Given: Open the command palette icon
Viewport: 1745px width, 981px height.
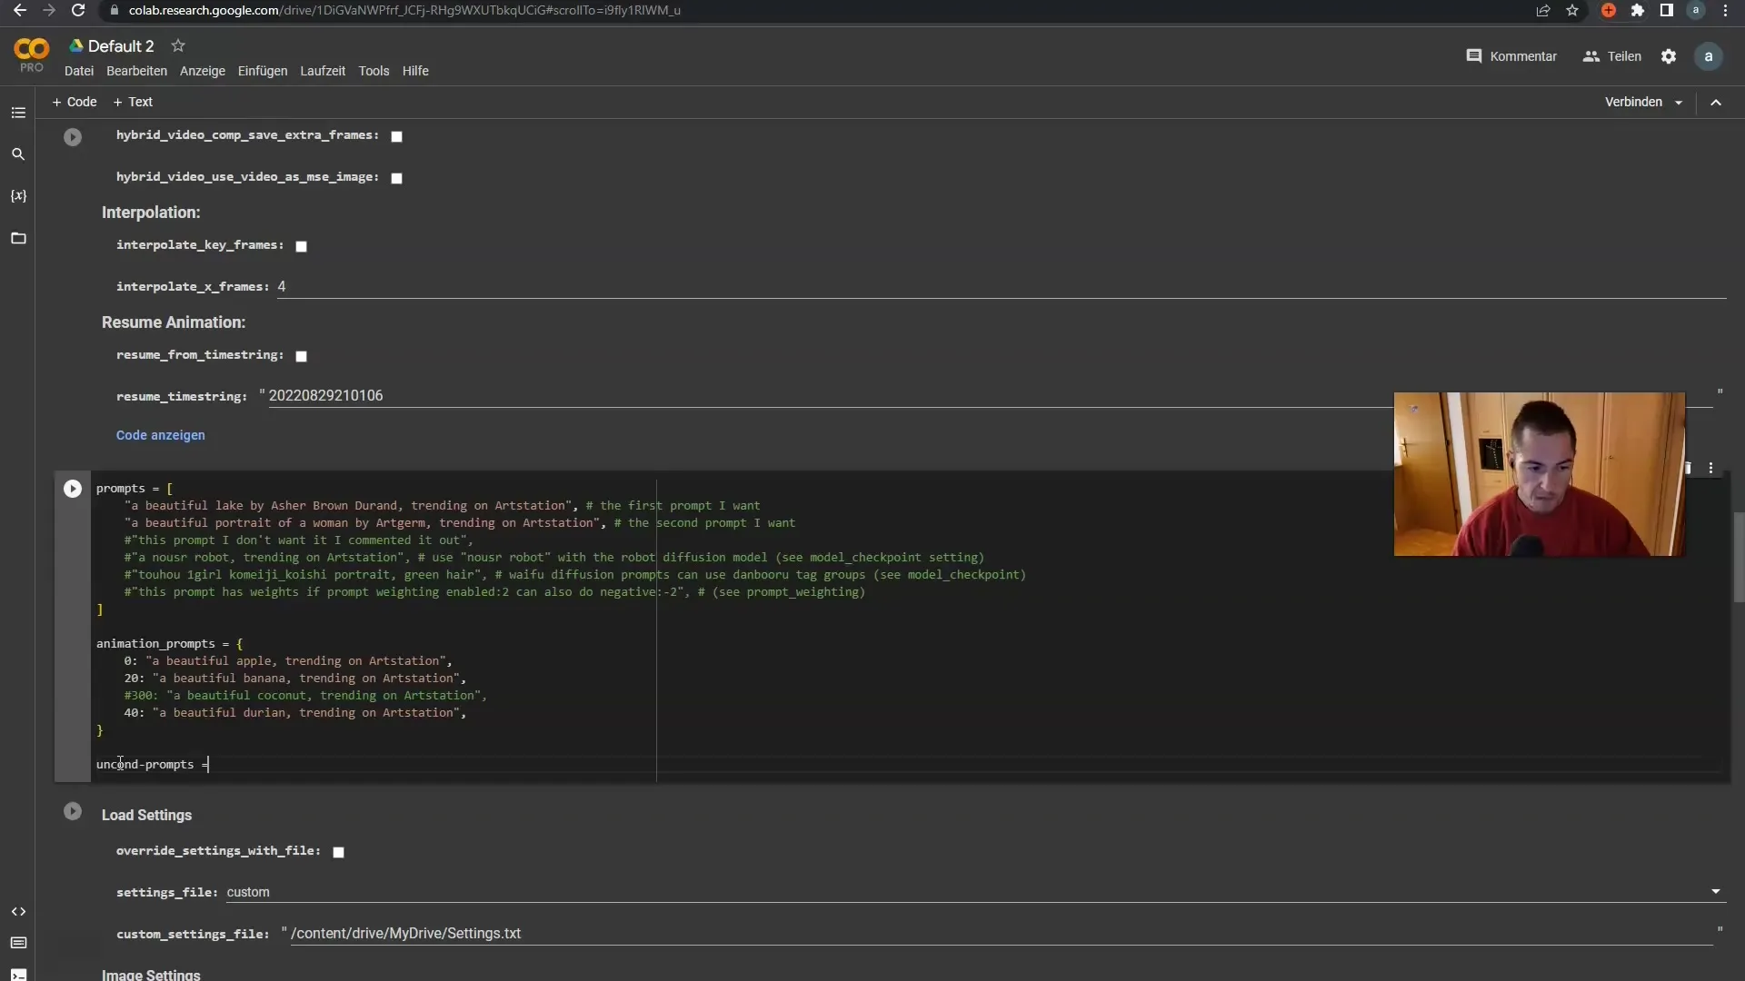Looking at the screenshot, I should pyautogui.click(x=18, y=943).
